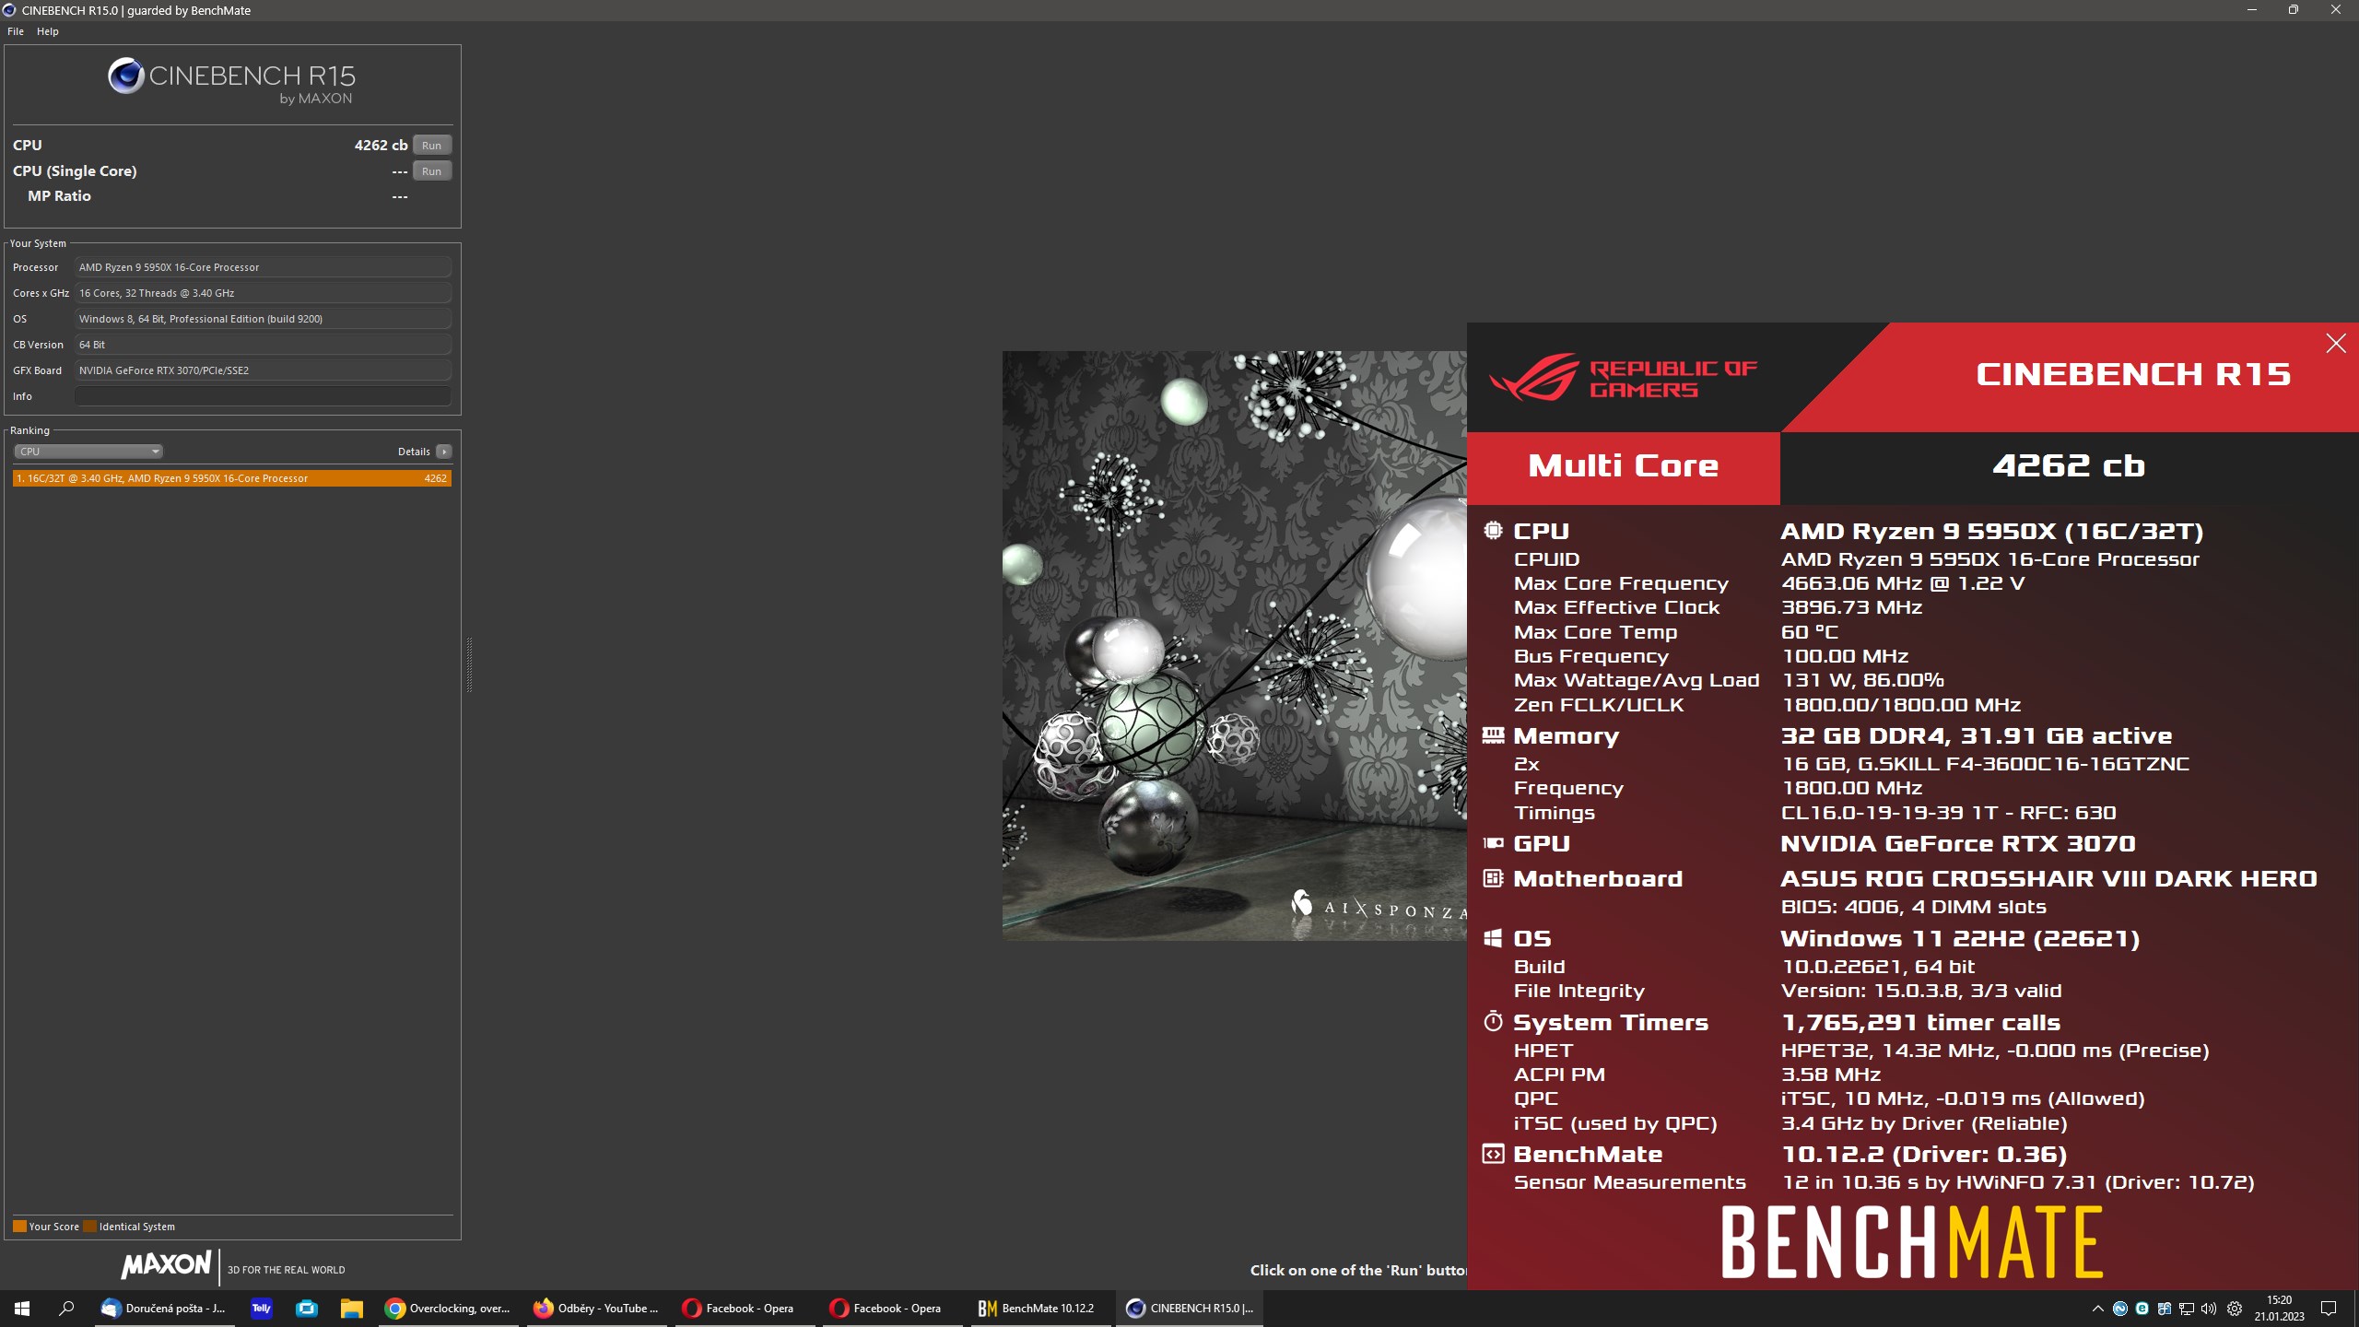Click the ESET tray icon
This screenshot has height=1327, width=2359.
(x=2142, y=1308)
